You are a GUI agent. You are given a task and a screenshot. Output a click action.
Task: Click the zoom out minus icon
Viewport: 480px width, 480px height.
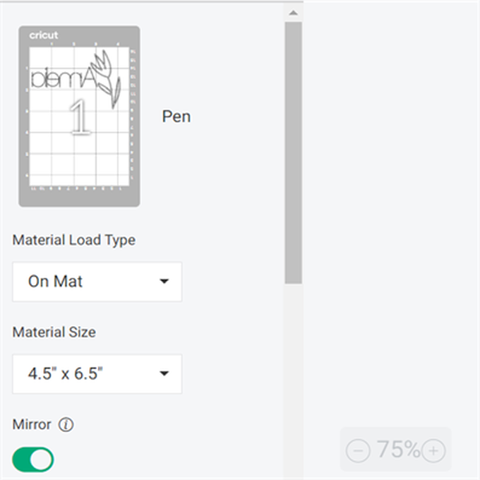click(x=358, y=450)
